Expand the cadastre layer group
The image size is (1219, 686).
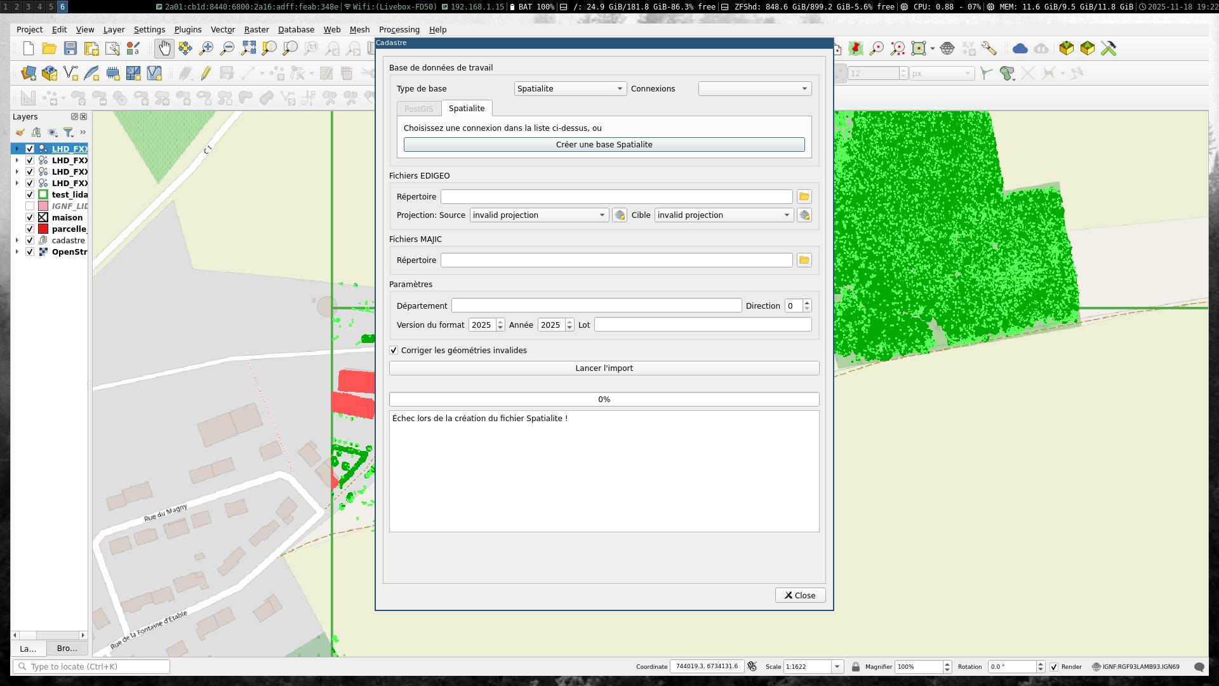tap(17, 241)
